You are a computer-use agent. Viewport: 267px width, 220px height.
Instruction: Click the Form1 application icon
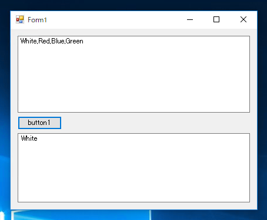(x=20, y=19)
